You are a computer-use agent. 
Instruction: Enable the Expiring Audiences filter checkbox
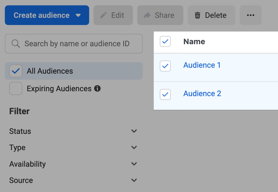click(x=16, y=88)
